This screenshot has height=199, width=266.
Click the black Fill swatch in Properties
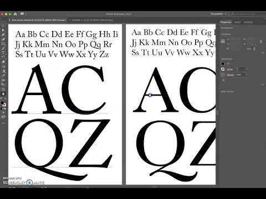click(223, 64)
